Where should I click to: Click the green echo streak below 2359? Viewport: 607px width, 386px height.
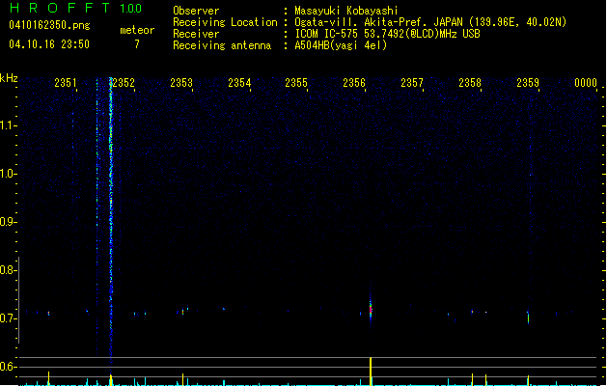point(529,318)
